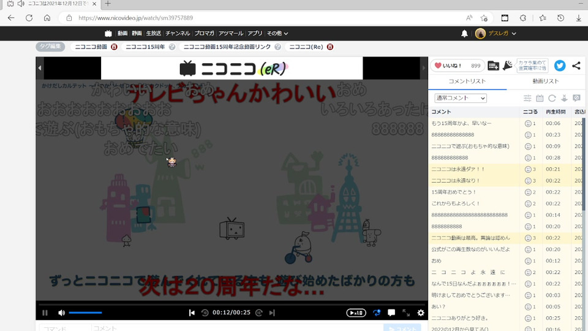Open 通常コメント dropdown

461,98
